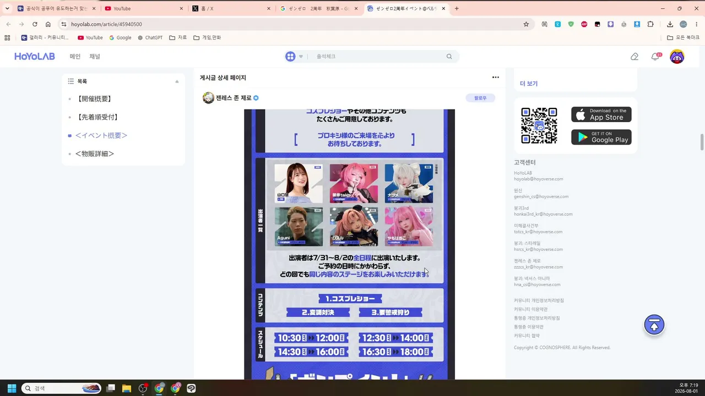
Task: Jump to ＜イベント概要＞ section
Action: (x=101, y=135)
